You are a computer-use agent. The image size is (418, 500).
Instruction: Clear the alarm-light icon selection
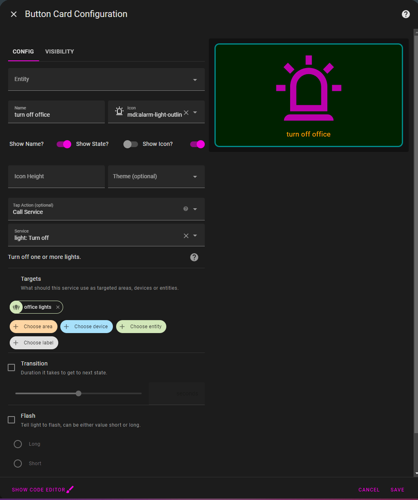[x=186, y=113]
